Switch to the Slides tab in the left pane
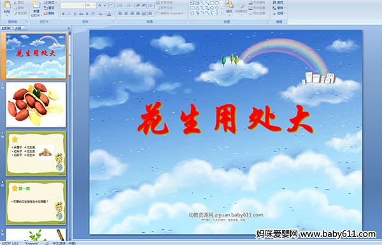Viewport: 382px width, 245px height. 6,29
